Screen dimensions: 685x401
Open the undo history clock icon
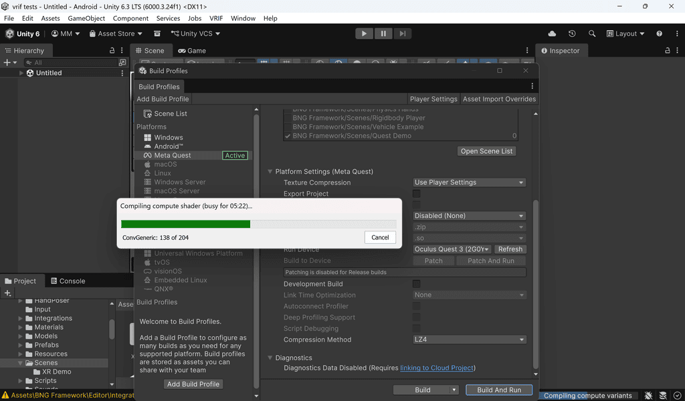point(572,33)
